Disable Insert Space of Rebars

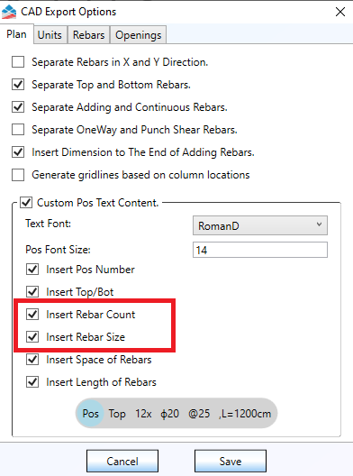pos(32,360)
